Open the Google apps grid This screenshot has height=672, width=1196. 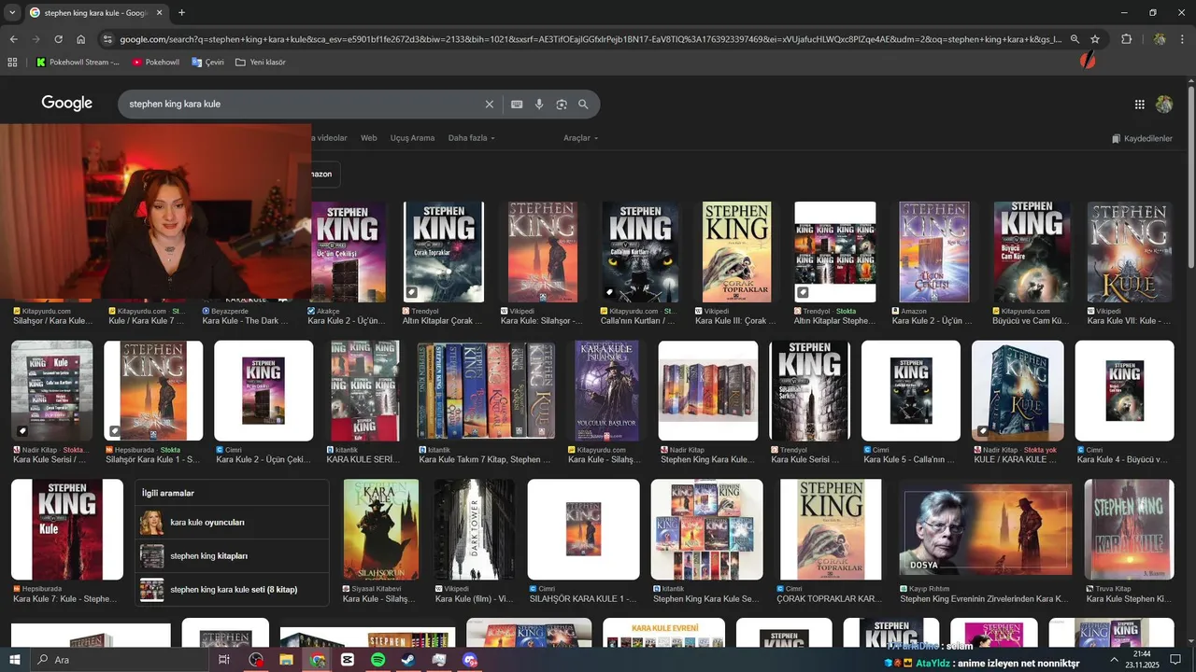pos(1139,105)
